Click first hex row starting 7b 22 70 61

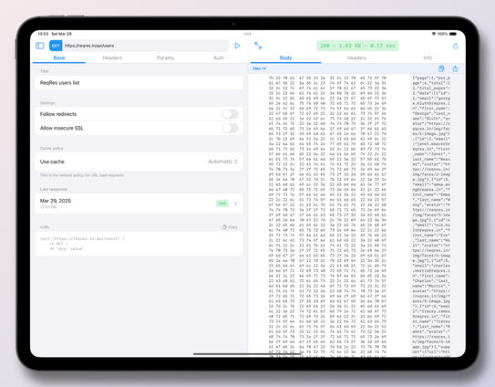coord(327,78)
